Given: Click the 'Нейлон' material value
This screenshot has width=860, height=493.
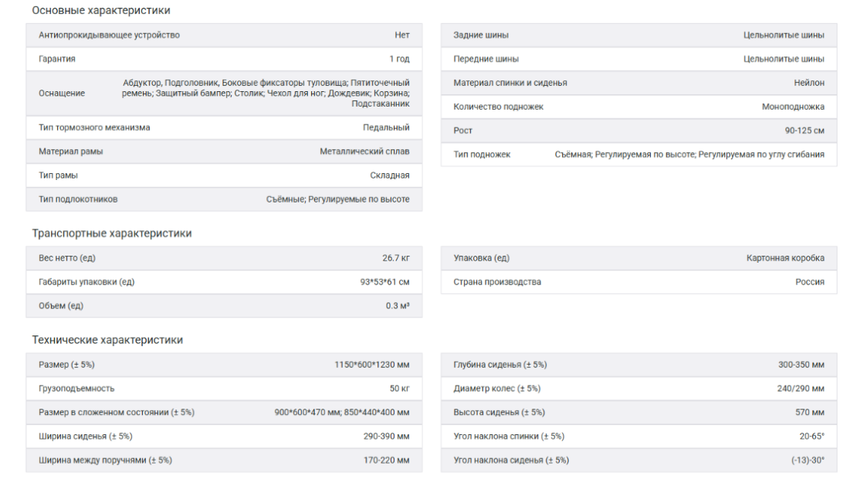Looking at the screenshot, I should click(x=808, y=83).
